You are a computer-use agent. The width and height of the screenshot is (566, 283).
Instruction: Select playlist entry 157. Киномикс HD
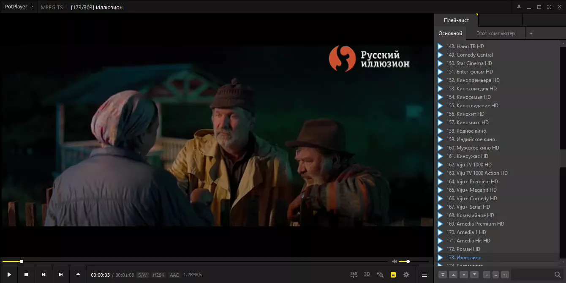pos(497,122)
